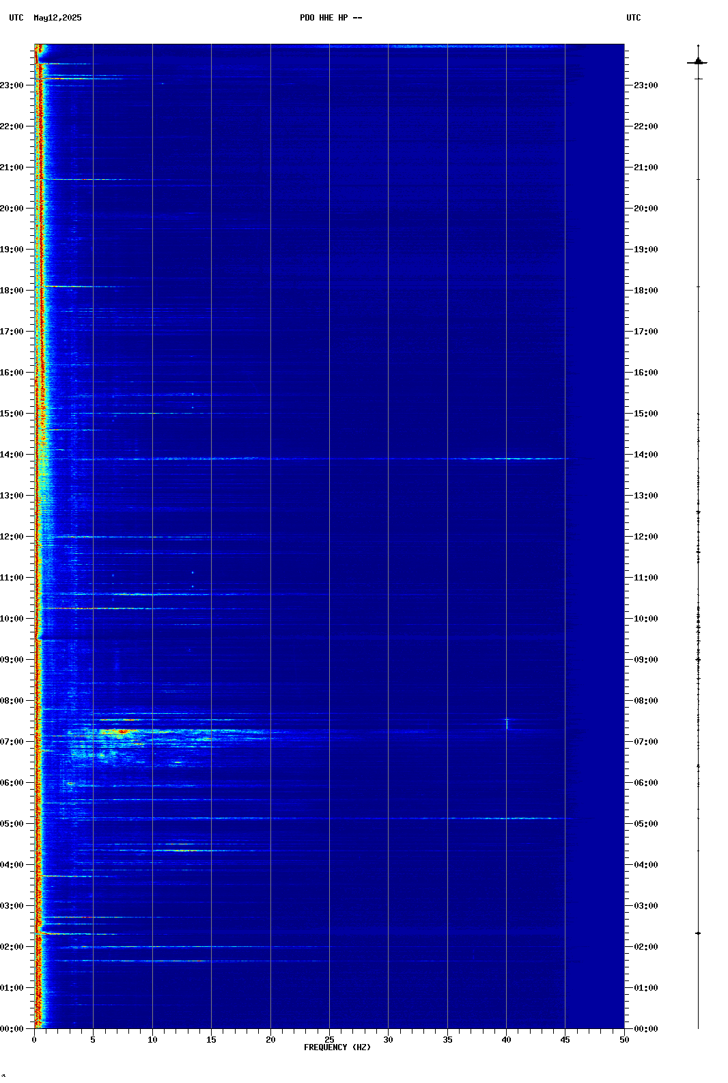Click the 15 Hz frequency tick label
This screenshot has width=728, height=1083.
pos(211,1040)
